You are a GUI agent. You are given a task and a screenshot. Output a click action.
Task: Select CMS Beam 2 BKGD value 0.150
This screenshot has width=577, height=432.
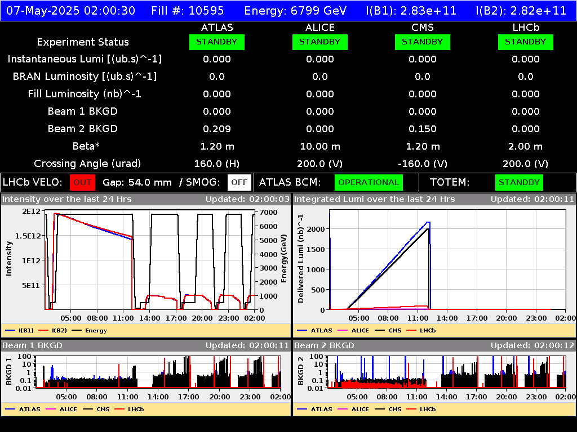[x=423, y=129]
